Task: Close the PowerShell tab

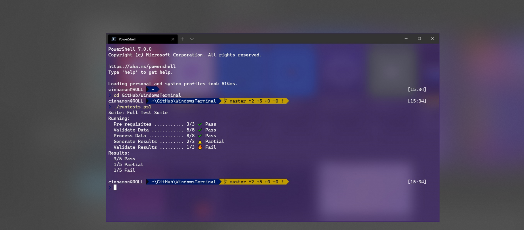Action: [x=173, y=39]
